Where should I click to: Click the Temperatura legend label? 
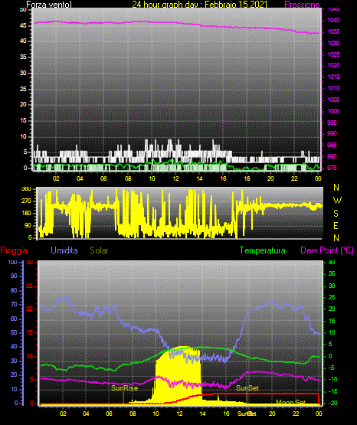coord(263,250)
